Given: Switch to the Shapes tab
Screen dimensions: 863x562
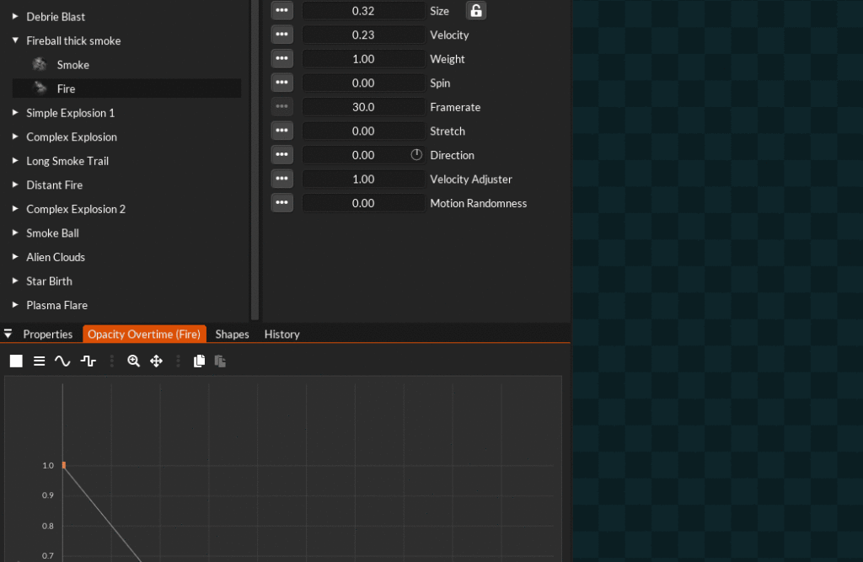Looking at the screenshot, I should (232, 334).
